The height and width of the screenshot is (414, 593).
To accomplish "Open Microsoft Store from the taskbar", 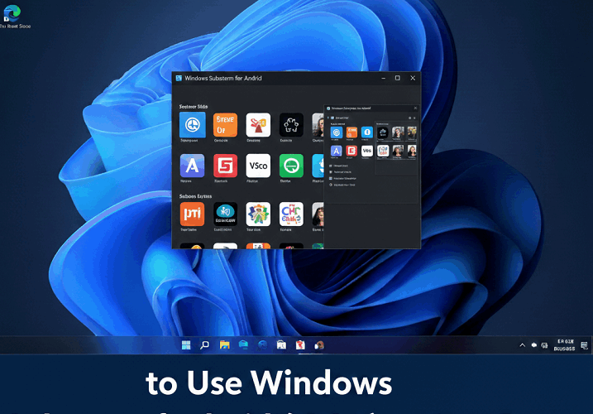I will coord(281,345).
